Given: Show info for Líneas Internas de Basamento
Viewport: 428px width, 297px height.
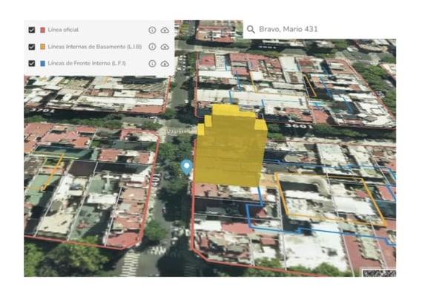Looking at the screenshot, I should [152, 47].
